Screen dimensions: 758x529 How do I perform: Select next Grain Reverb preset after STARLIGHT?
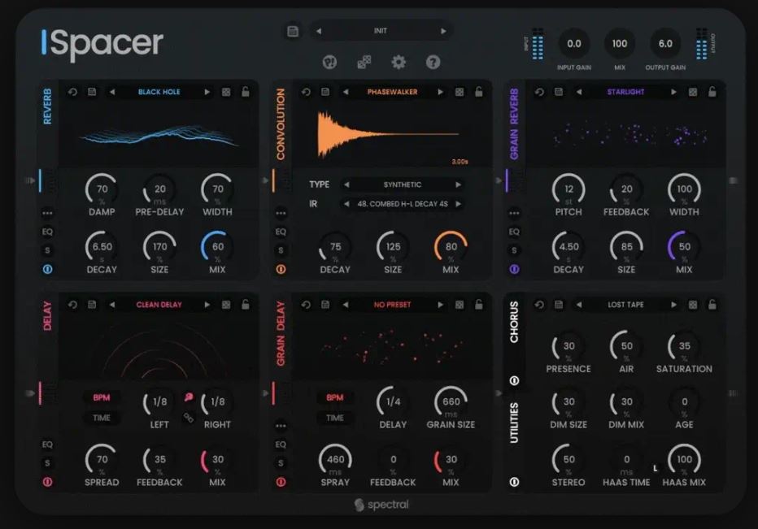tap(673, 92)
